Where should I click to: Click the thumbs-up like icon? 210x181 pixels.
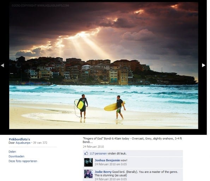(86, 153)
